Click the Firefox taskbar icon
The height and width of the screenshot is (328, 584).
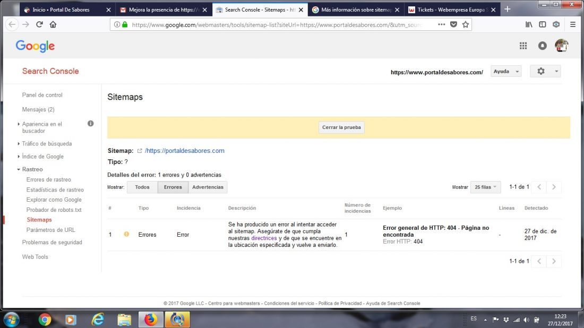[151, 320]
